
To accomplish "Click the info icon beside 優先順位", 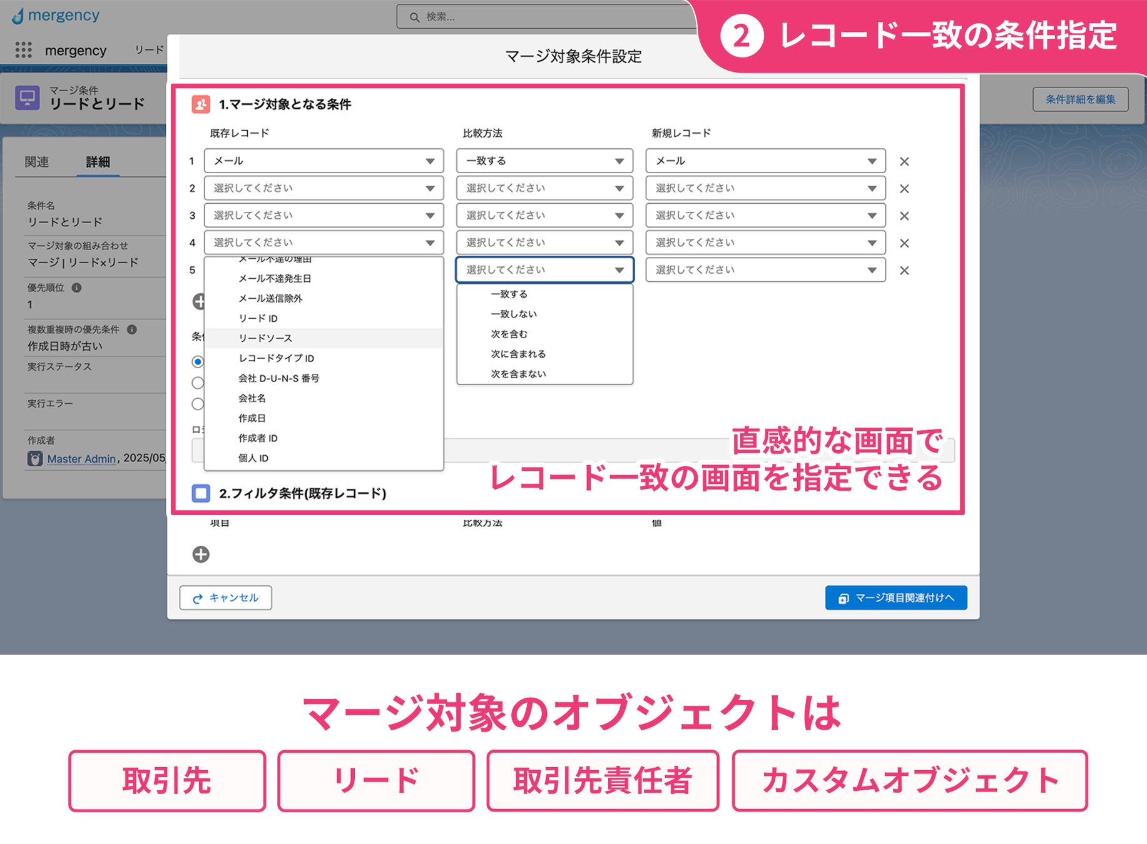I will coord(76,288).
